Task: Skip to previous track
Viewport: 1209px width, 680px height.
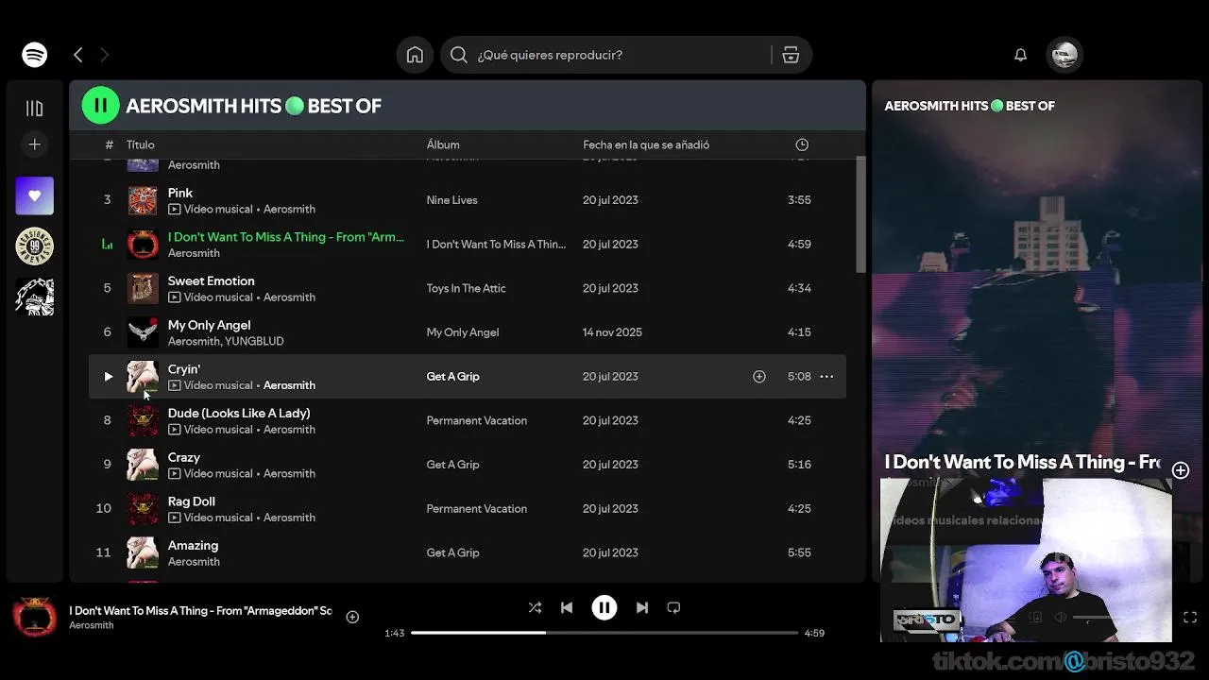Action: pyautogui.click(x=567, y=607)
